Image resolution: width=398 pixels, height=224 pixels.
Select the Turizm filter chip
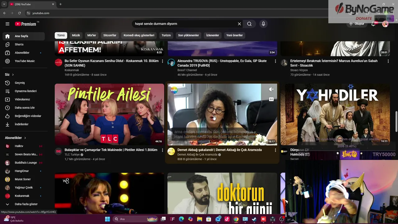[166, 35]
